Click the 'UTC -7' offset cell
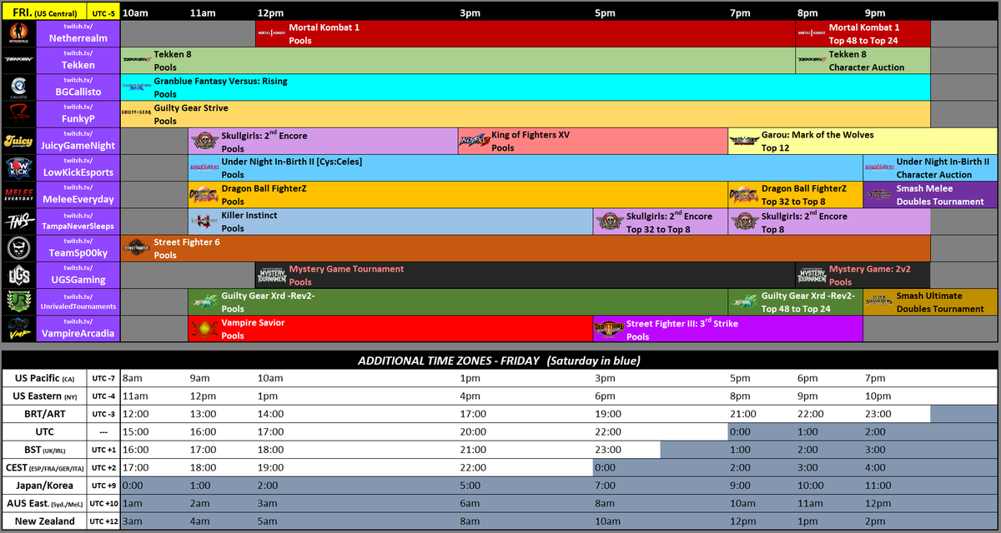 pyautogui.click(x=103, y=378)
